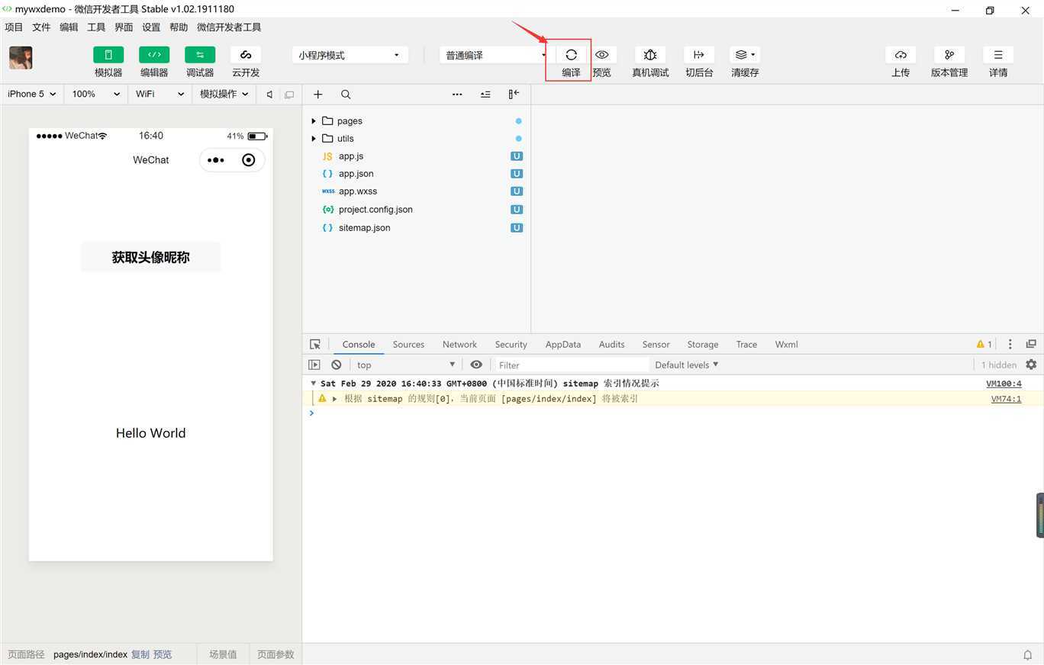Open the 100% zoom dropdown
Image resolution: width=1044 pixels, height=665 pixels.
(95, 94)
